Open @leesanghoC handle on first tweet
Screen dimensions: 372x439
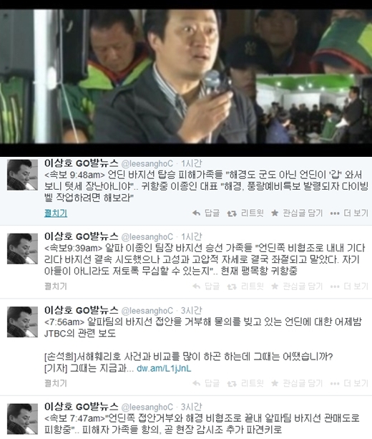[x=147, y=164]
